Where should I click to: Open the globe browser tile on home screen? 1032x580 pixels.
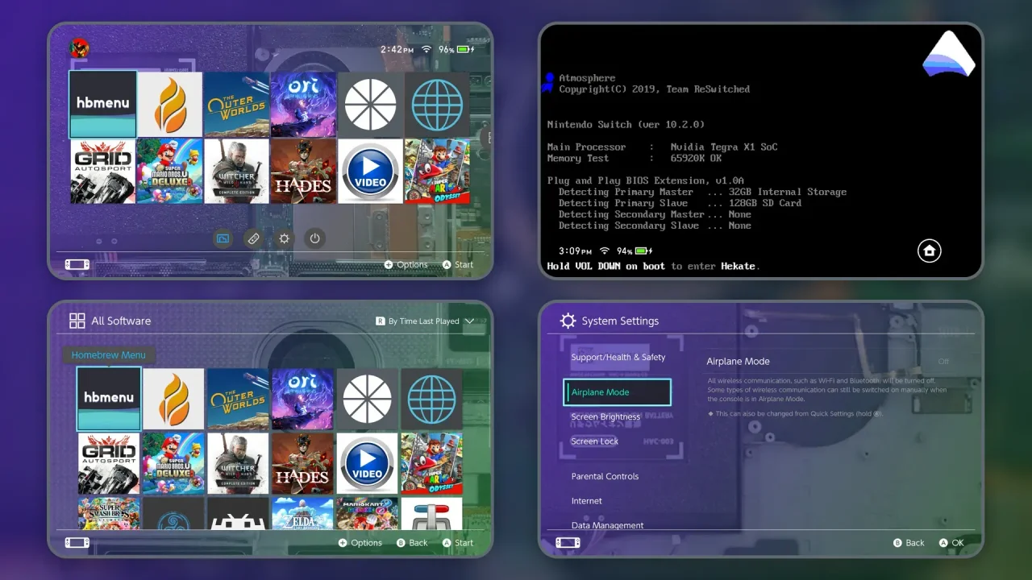[x=437, y=104]
